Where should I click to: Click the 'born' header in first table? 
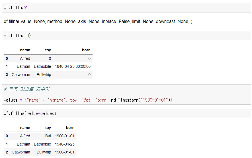tap(86, 50)
